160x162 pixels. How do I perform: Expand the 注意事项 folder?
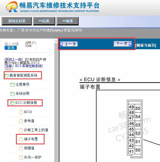tap(22, 85)
